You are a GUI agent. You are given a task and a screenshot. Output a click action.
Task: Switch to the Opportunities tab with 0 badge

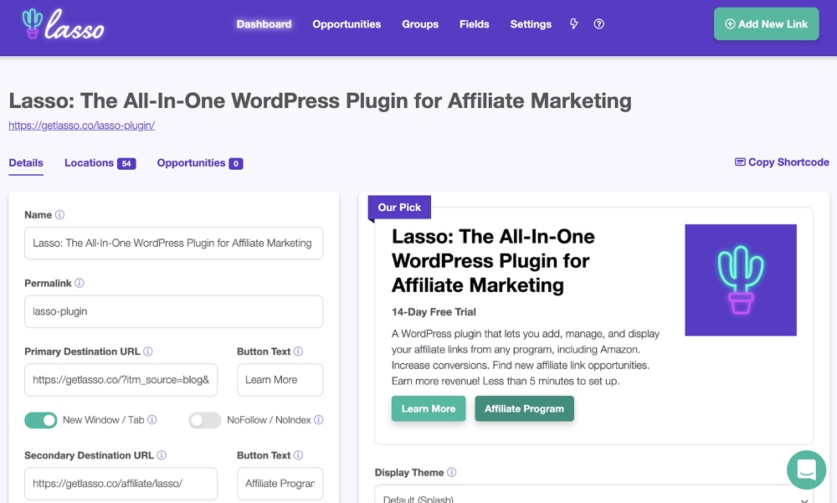[x=200, y=163]
